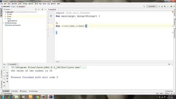Click the red error indicator atop the editor's right edge
Image resolution: width=176 pixels, height=99 pixels.
click(x=172, y=12)
